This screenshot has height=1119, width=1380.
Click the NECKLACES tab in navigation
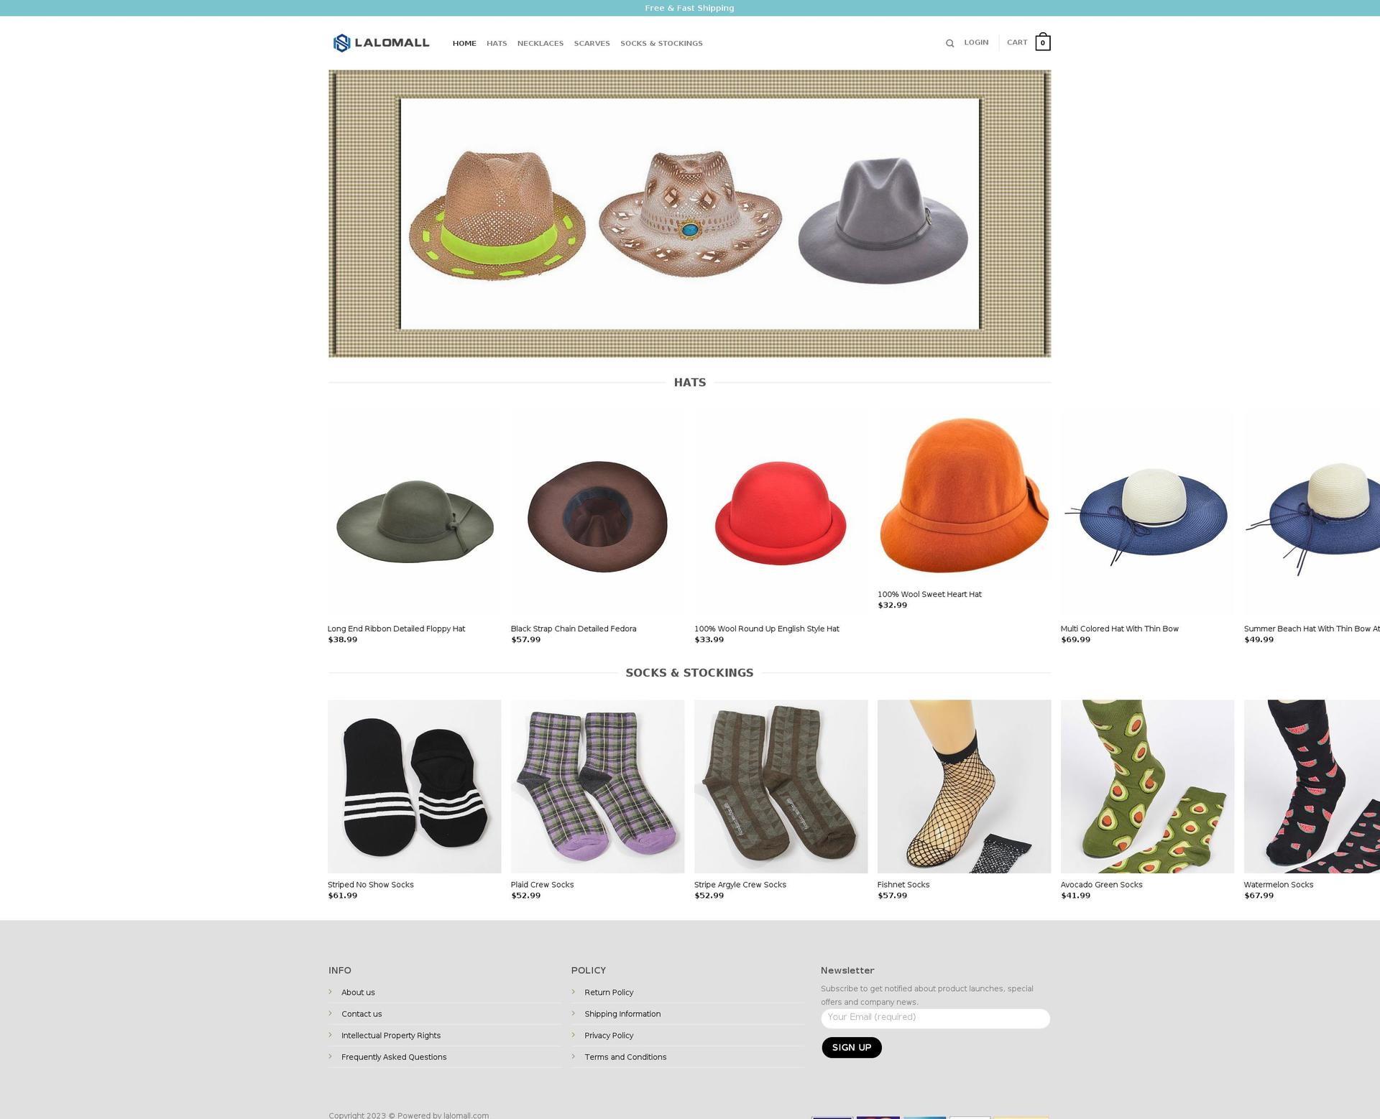coord(540,42)
